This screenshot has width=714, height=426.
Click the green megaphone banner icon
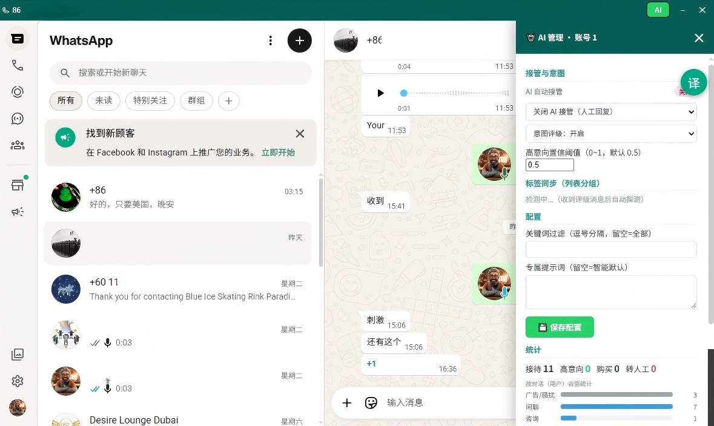(x=65, y=137)
